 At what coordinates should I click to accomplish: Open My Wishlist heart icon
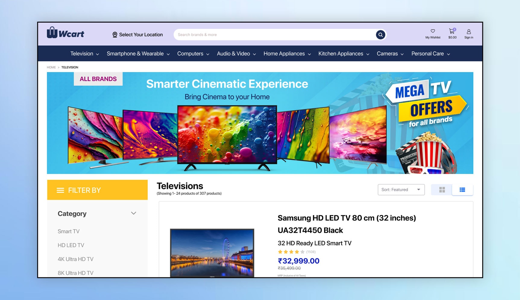(433, 31)
